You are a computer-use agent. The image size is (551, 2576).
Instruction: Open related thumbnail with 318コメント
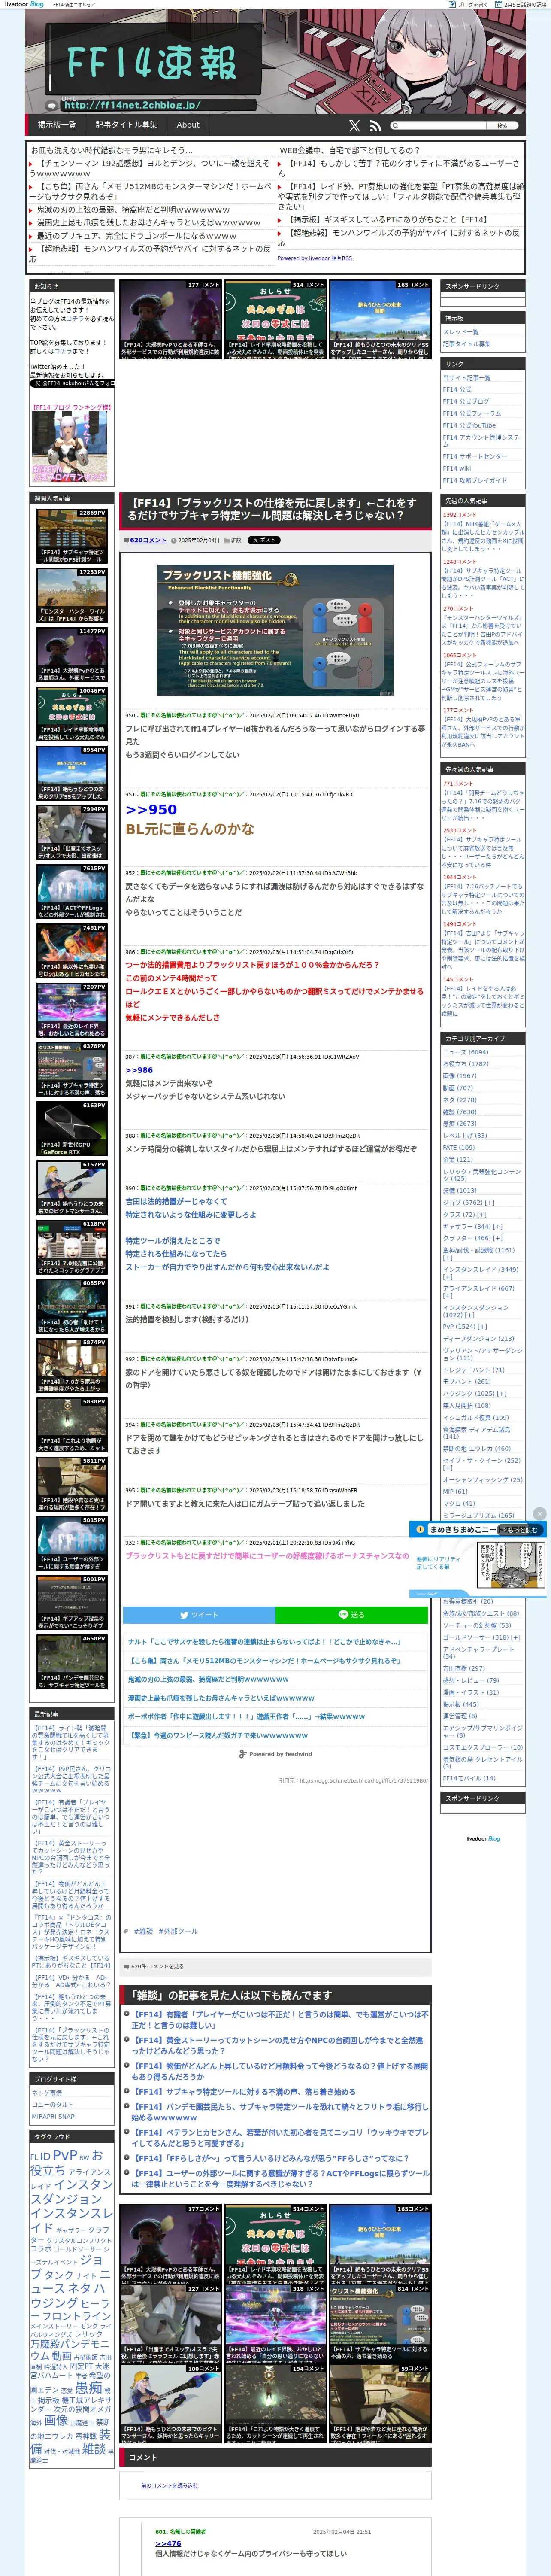275,2324
